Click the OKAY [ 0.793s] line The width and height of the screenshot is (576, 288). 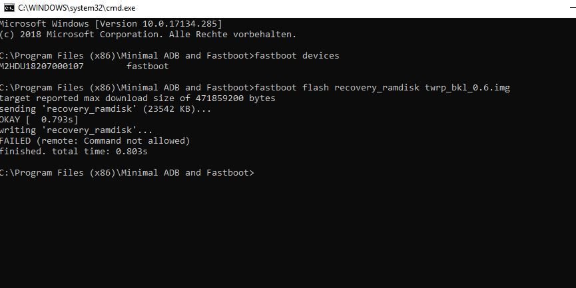[x=39, y=120]
